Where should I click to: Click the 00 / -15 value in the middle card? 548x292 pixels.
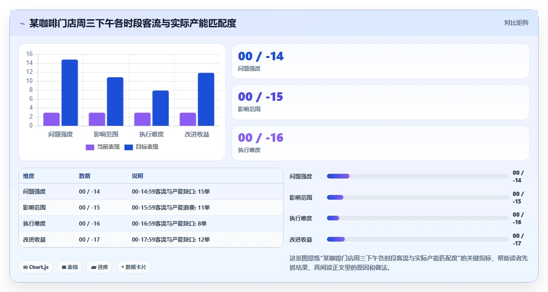coord(261,97)
